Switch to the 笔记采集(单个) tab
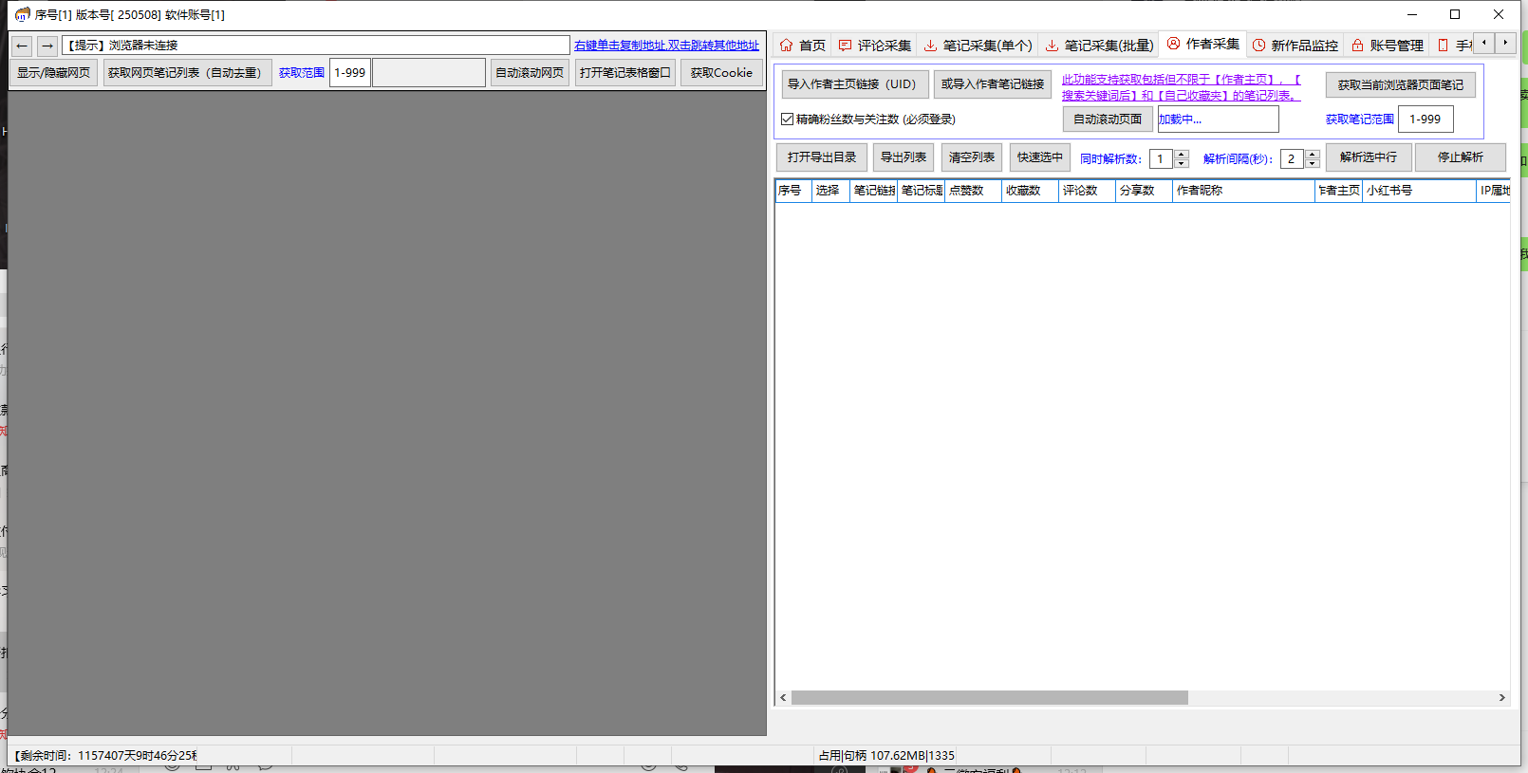Image resolution: width=1528 pixels, height=773 pixels. coord(978,45)
